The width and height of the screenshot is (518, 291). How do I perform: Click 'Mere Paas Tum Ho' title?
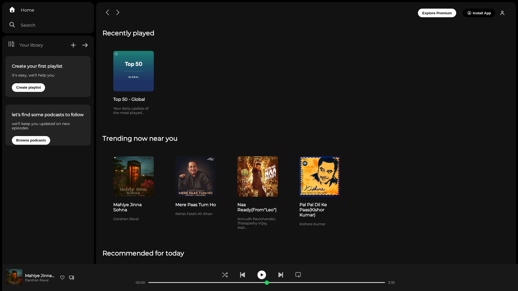coord(196,205)
